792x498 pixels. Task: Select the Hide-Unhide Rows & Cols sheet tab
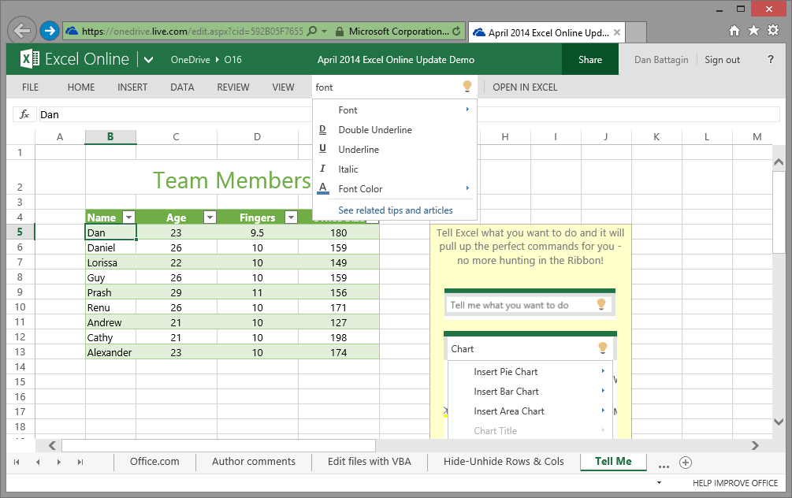(504, 462)
